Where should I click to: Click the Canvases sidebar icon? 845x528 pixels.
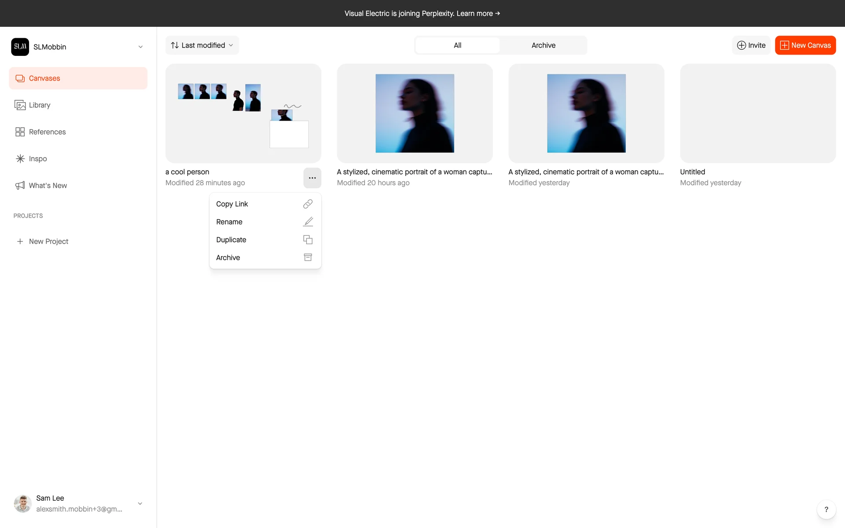point(20,78)
